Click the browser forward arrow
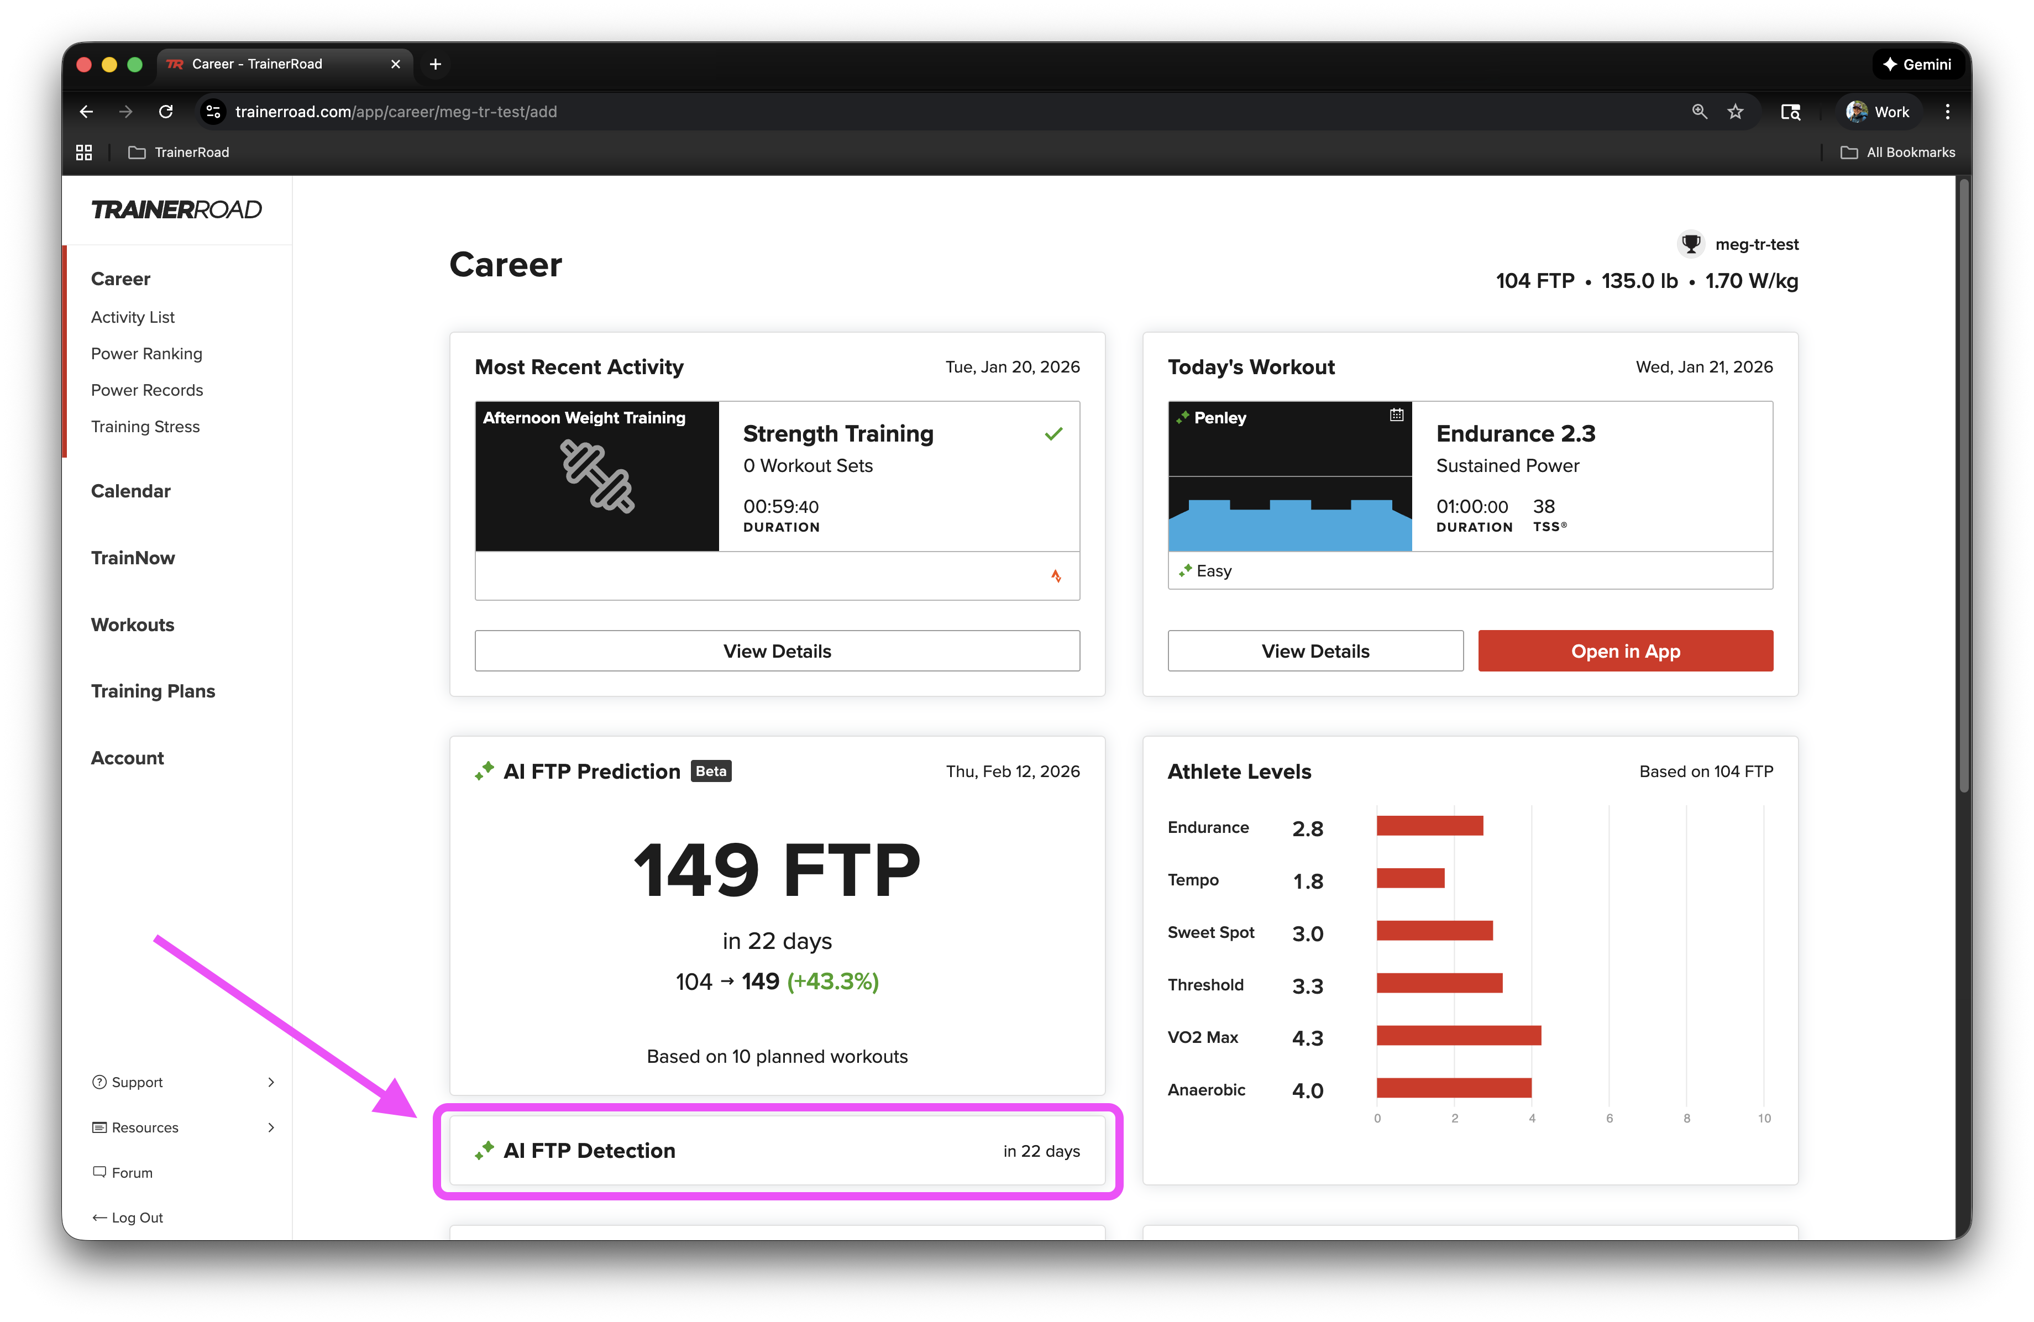Screen dimensions: 2034x1322 tap(125, 112)
